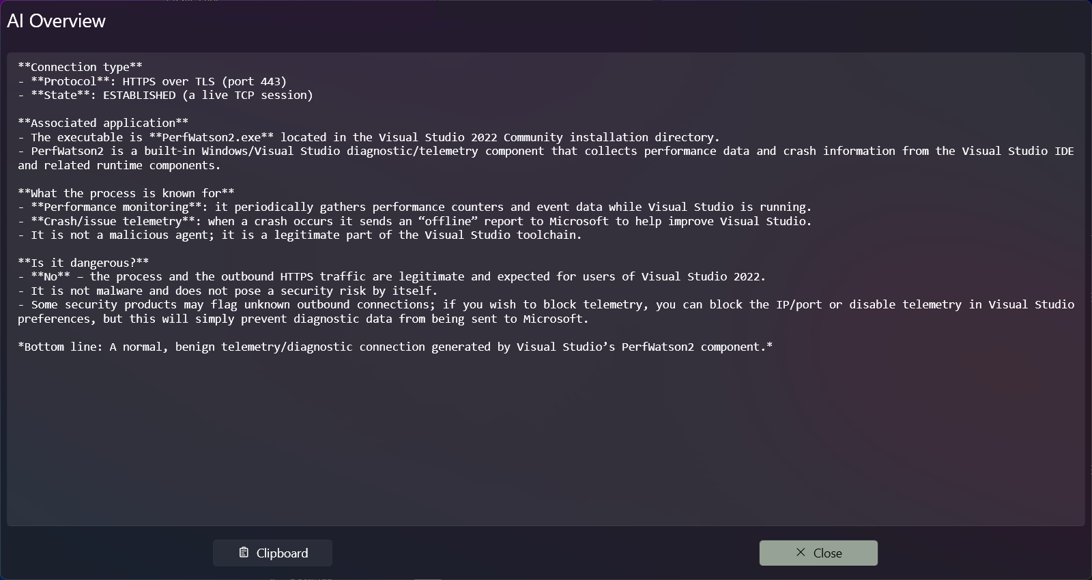Click the 'It is not a malicious agent' line
This screenshot has height=580, width=1092.
point(300,235)
